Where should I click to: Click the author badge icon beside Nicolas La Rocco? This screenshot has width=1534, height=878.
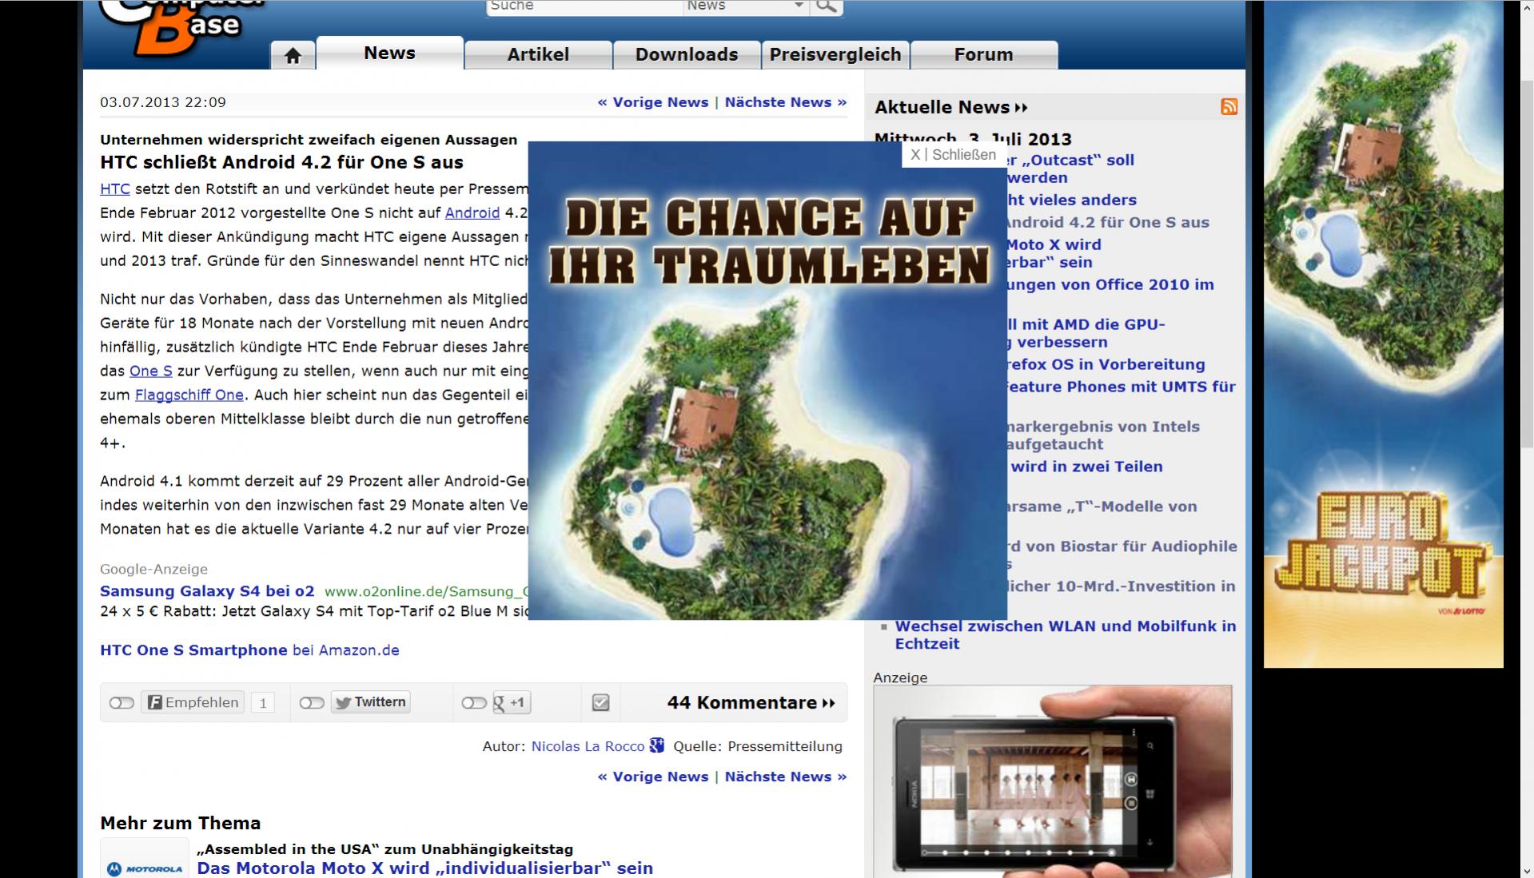click(x=657, y=745)
